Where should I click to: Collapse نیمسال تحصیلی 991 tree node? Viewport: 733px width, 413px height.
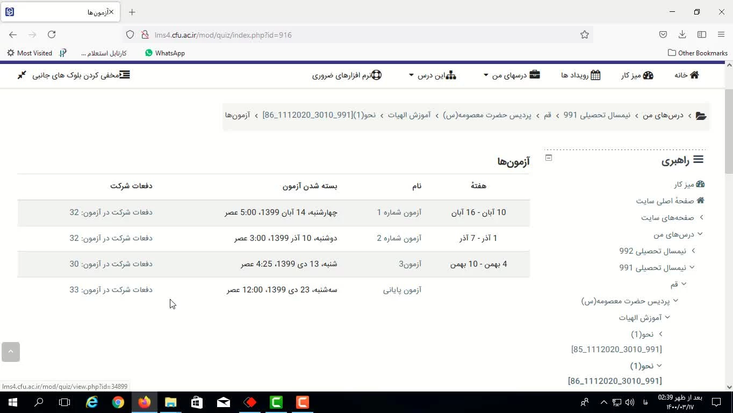(692, 267)
